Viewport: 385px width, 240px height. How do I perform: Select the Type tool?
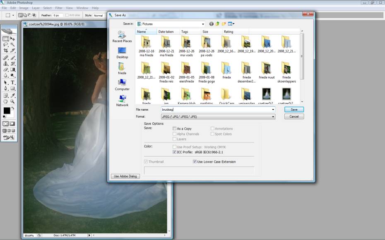pyautogui.click(x=12, y=83)
